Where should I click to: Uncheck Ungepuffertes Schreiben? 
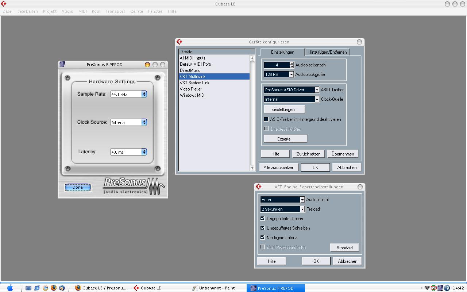tap(262, 228)
